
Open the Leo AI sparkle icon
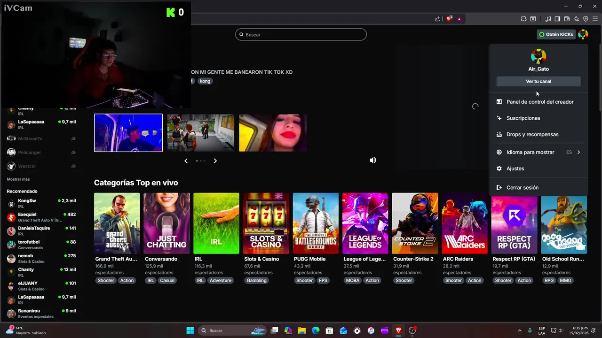click(576, 19)
